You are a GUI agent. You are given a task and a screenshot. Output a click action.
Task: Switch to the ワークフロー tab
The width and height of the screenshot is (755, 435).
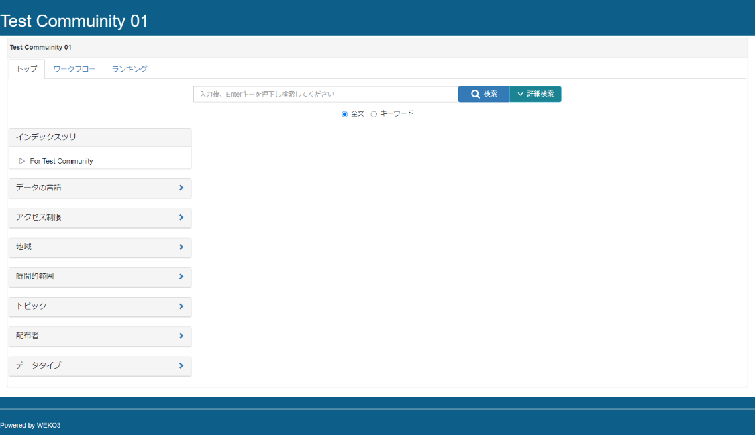[x=74, y=69]
